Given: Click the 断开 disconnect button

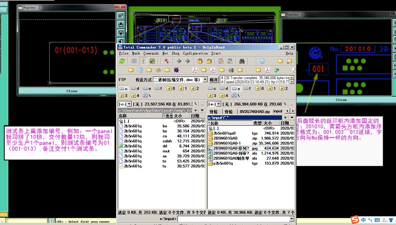Looking at the screenshot, I should click(x=214, y=80).
